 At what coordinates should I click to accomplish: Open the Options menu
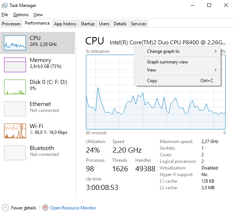coord(21,15)
